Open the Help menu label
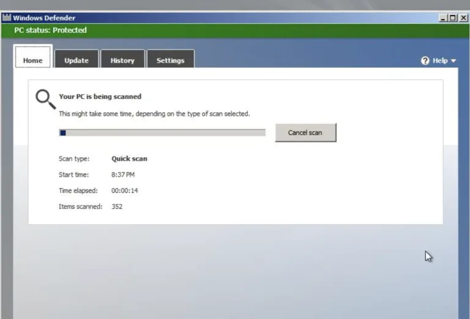Screen dimensions: 470x319 pos(440,61)
